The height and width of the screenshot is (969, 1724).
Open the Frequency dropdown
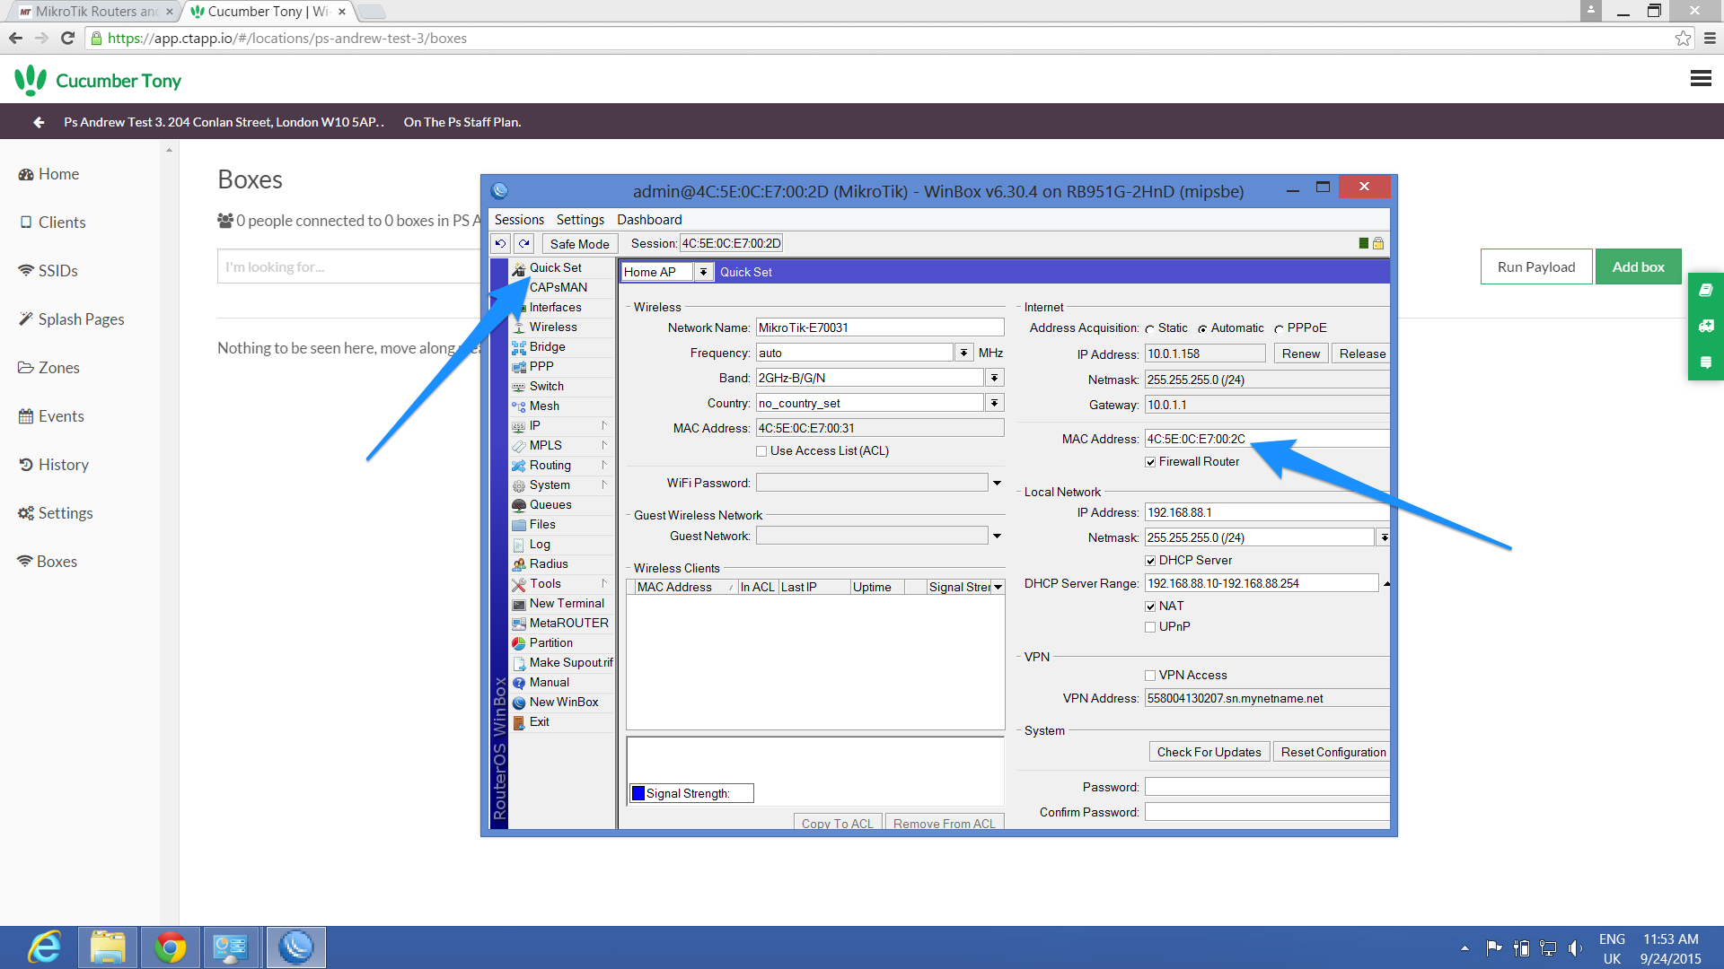point(963,353)
